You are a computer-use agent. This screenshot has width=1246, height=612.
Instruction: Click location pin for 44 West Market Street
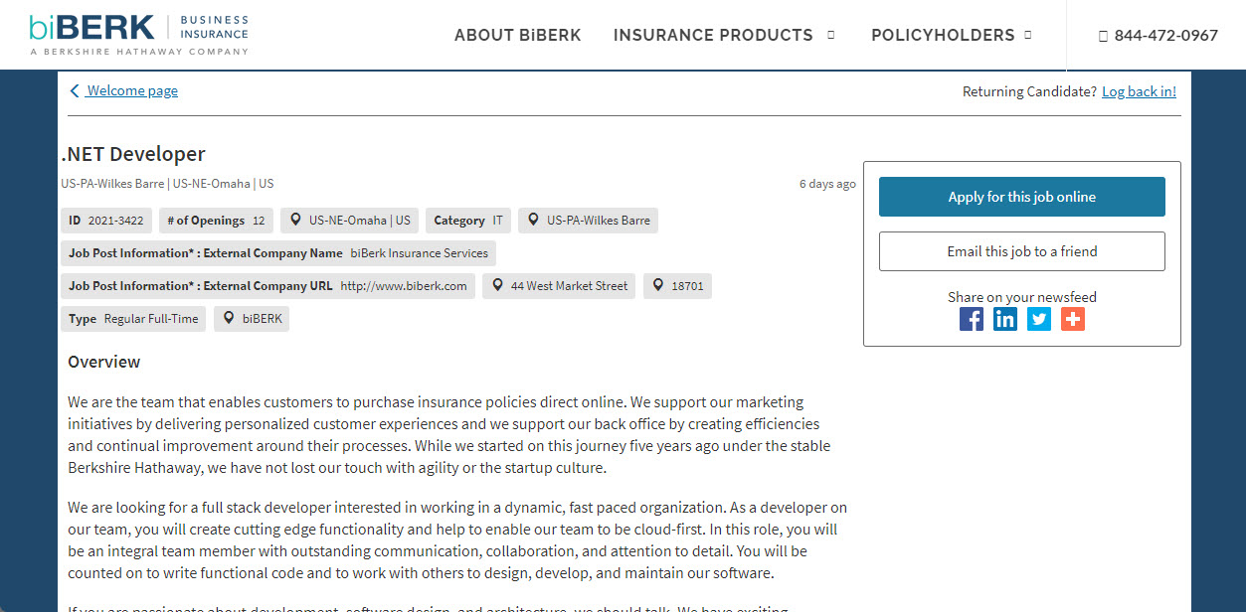pyautogui.click(x=497, y=286)
